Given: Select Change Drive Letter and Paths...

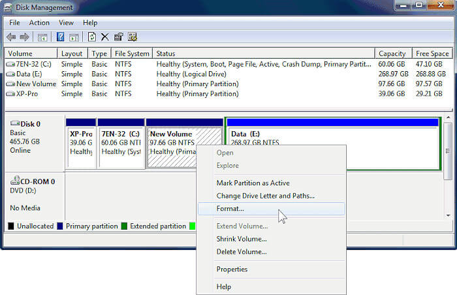Looking at the screenshot, I should click(271, 196).
